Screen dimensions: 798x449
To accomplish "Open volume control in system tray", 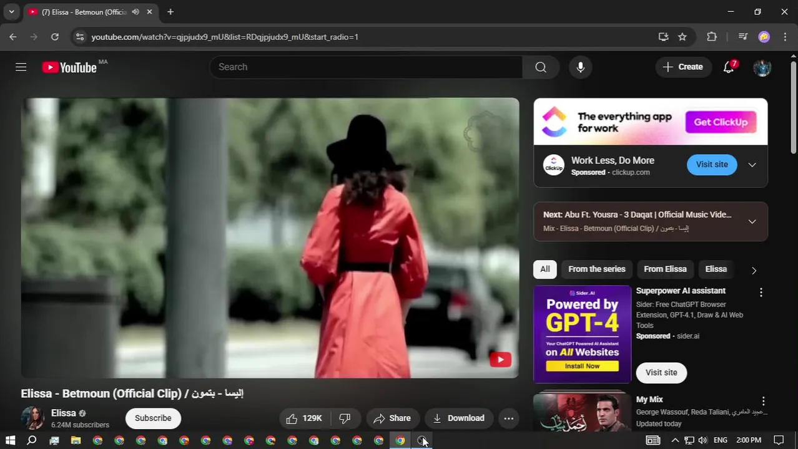I will coord(702,440).
